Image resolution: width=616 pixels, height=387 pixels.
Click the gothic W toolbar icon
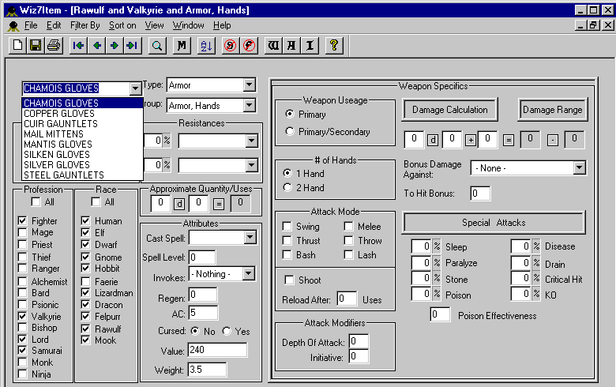click(x=273, y=46)
